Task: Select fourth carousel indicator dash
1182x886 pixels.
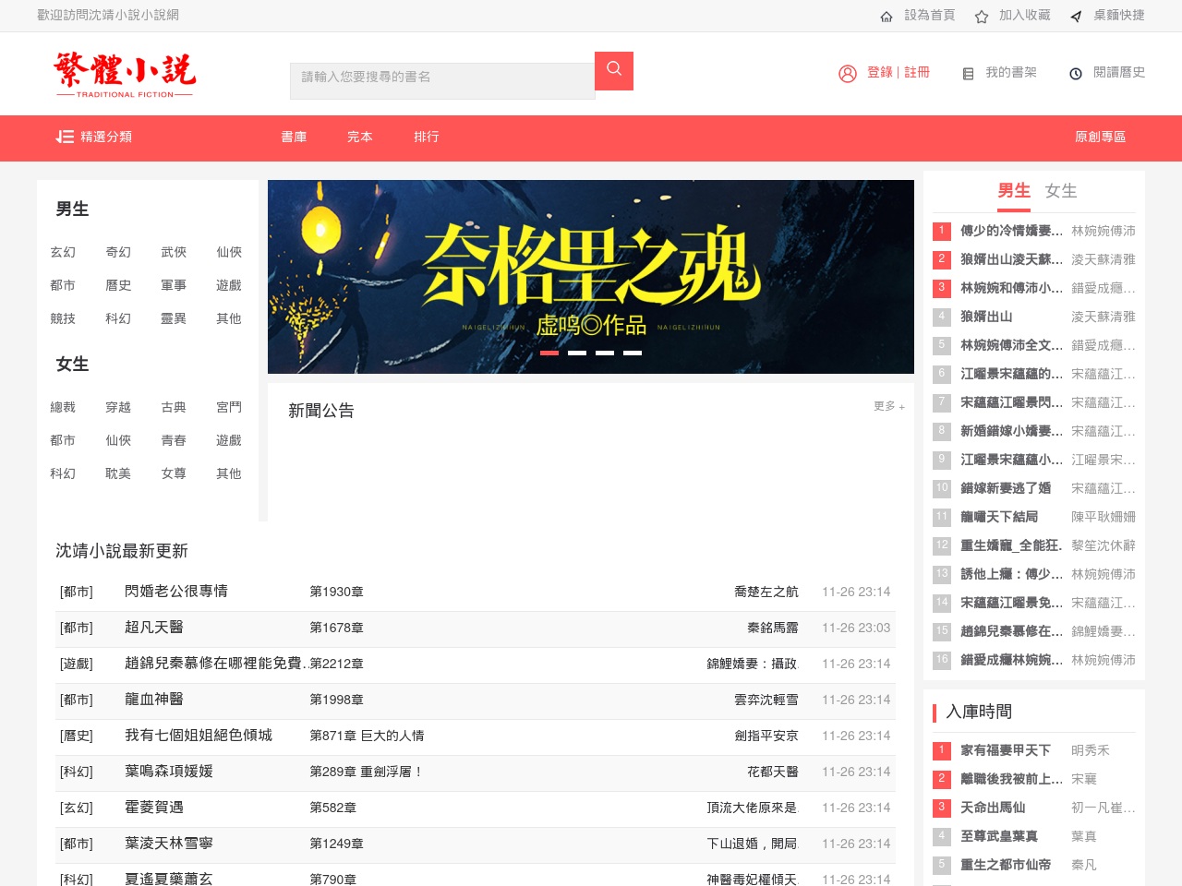Action: pyautogui.click(x=633, y=353)
